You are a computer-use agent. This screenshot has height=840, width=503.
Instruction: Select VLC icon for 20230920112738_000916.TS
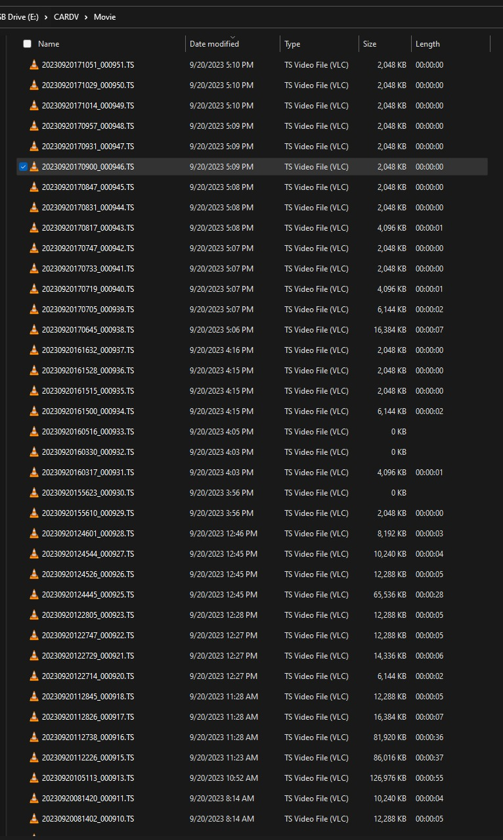tap(34, 737)
